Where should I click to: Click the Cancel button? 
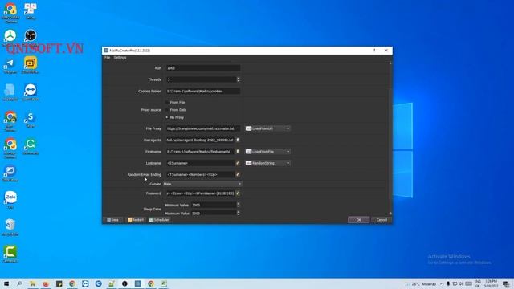click(381, 220)
